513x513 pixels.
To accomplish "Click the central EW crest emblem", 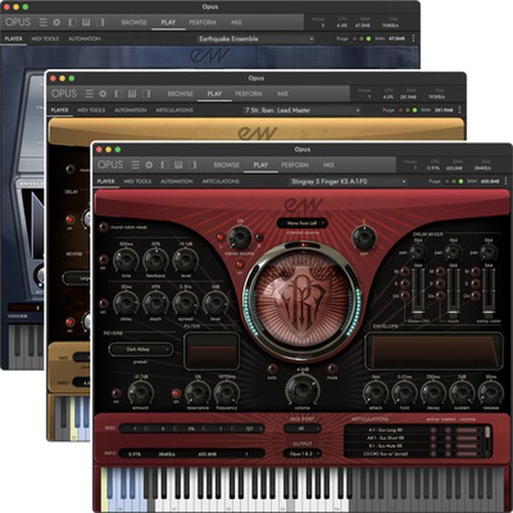I will 301,301.
